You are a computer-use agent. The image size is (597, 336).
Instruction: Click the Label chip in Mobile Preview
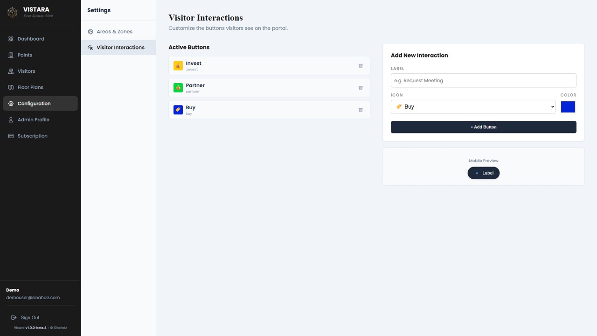(x=483, y=173)
